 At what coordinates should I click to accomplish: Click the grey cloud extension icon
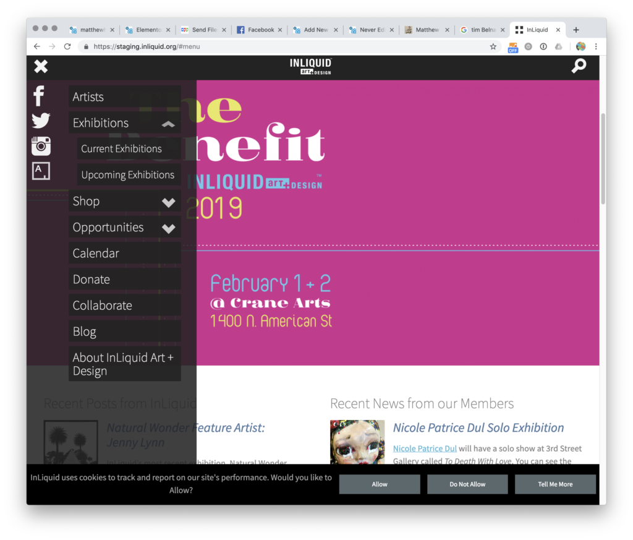[558, 46]
